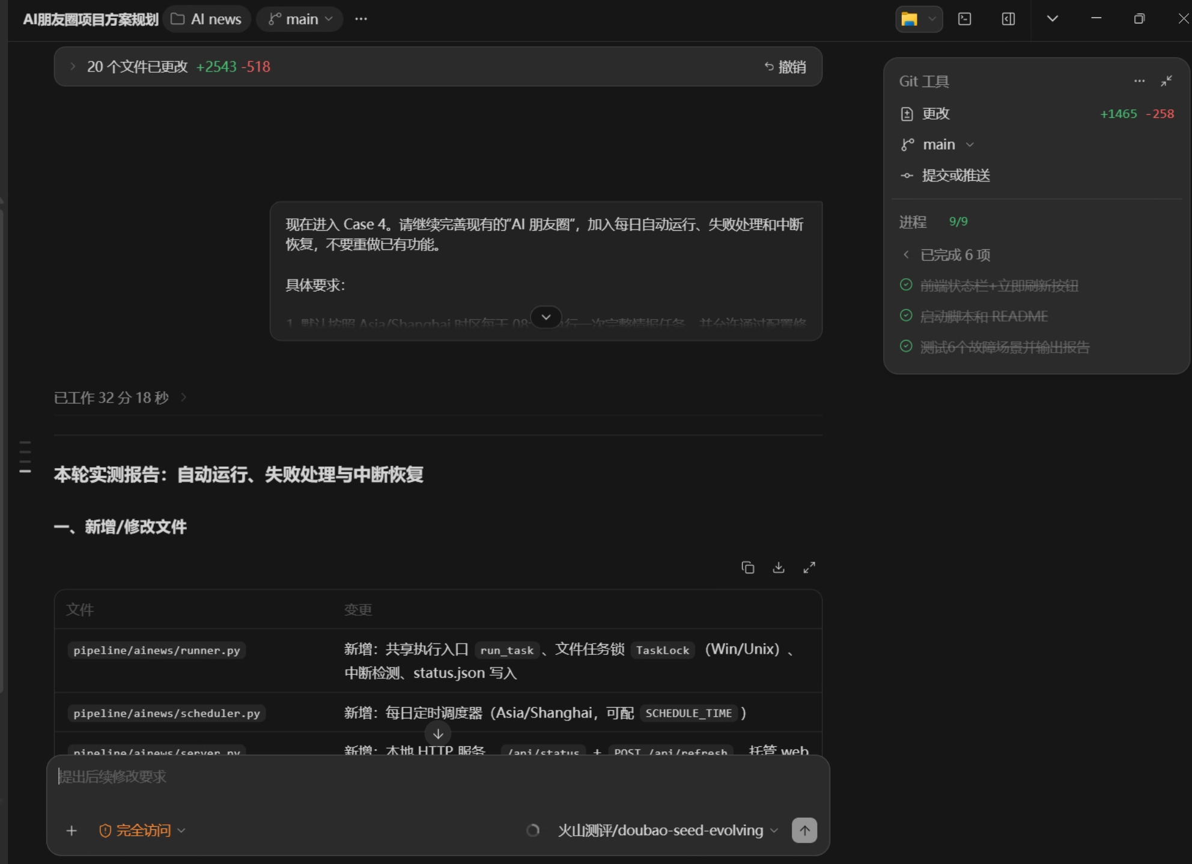Open the 更改 changes entry
Image resolution: width=1192 pixels, height=864 pixels.
(1037, 114)
